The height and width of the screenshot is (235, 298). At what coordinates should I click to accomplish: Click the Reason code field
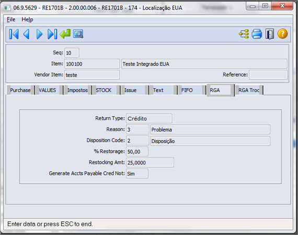(137, 130)
